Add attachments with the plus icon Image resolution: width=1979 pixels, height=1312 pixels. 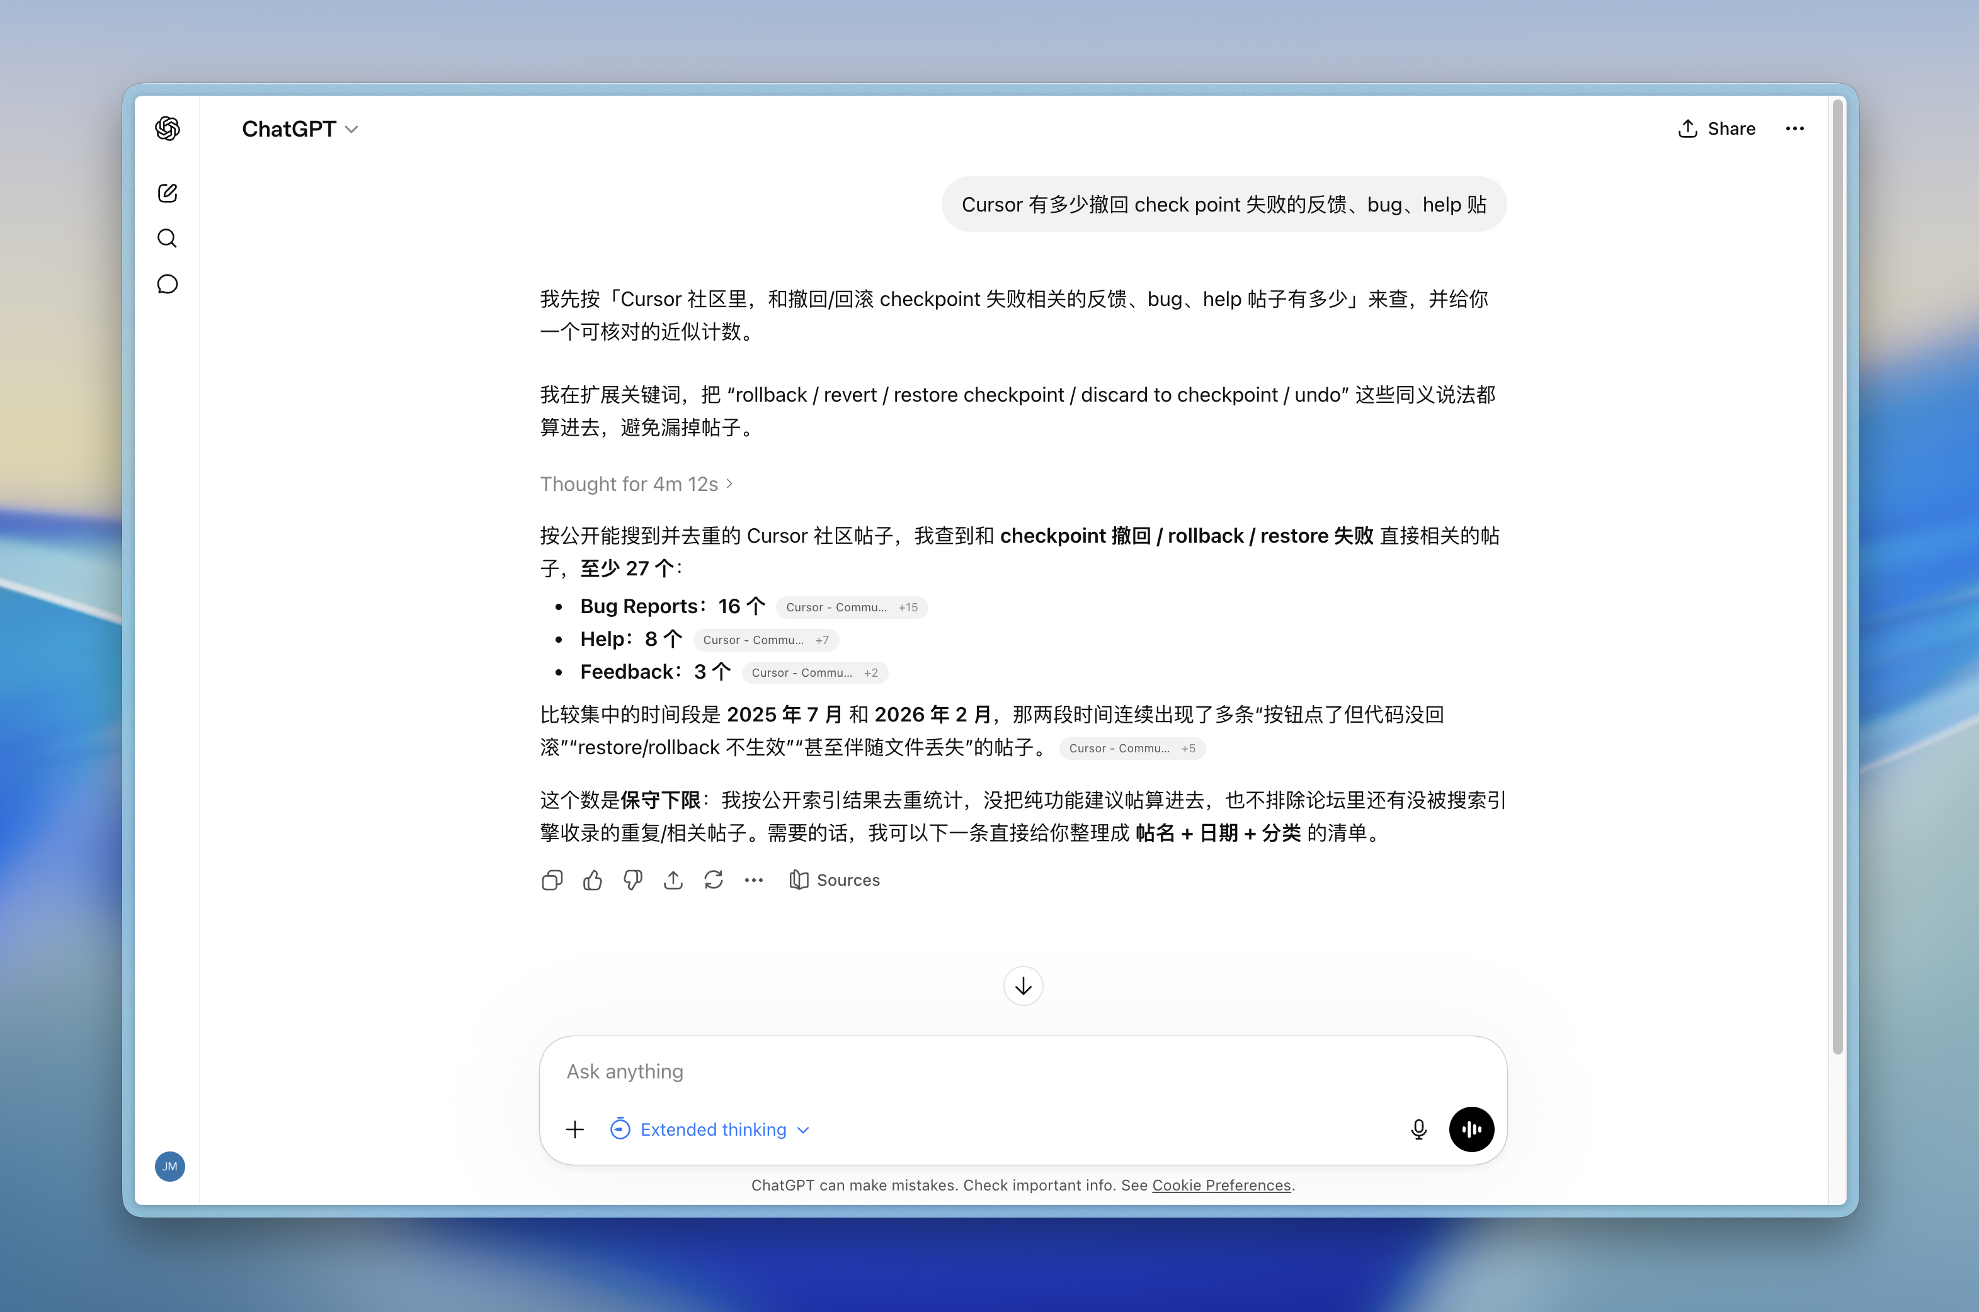point(575,1129)
